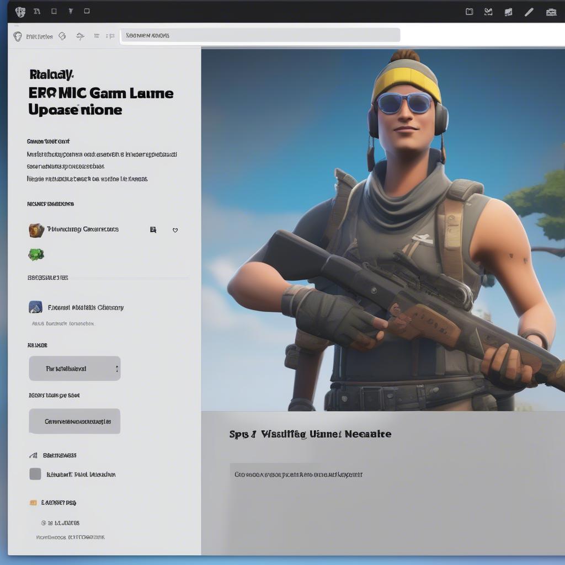Viewport: 565px width, 565px height.
Task: Click the indented list icon next to search box
Action: (110, 36)
